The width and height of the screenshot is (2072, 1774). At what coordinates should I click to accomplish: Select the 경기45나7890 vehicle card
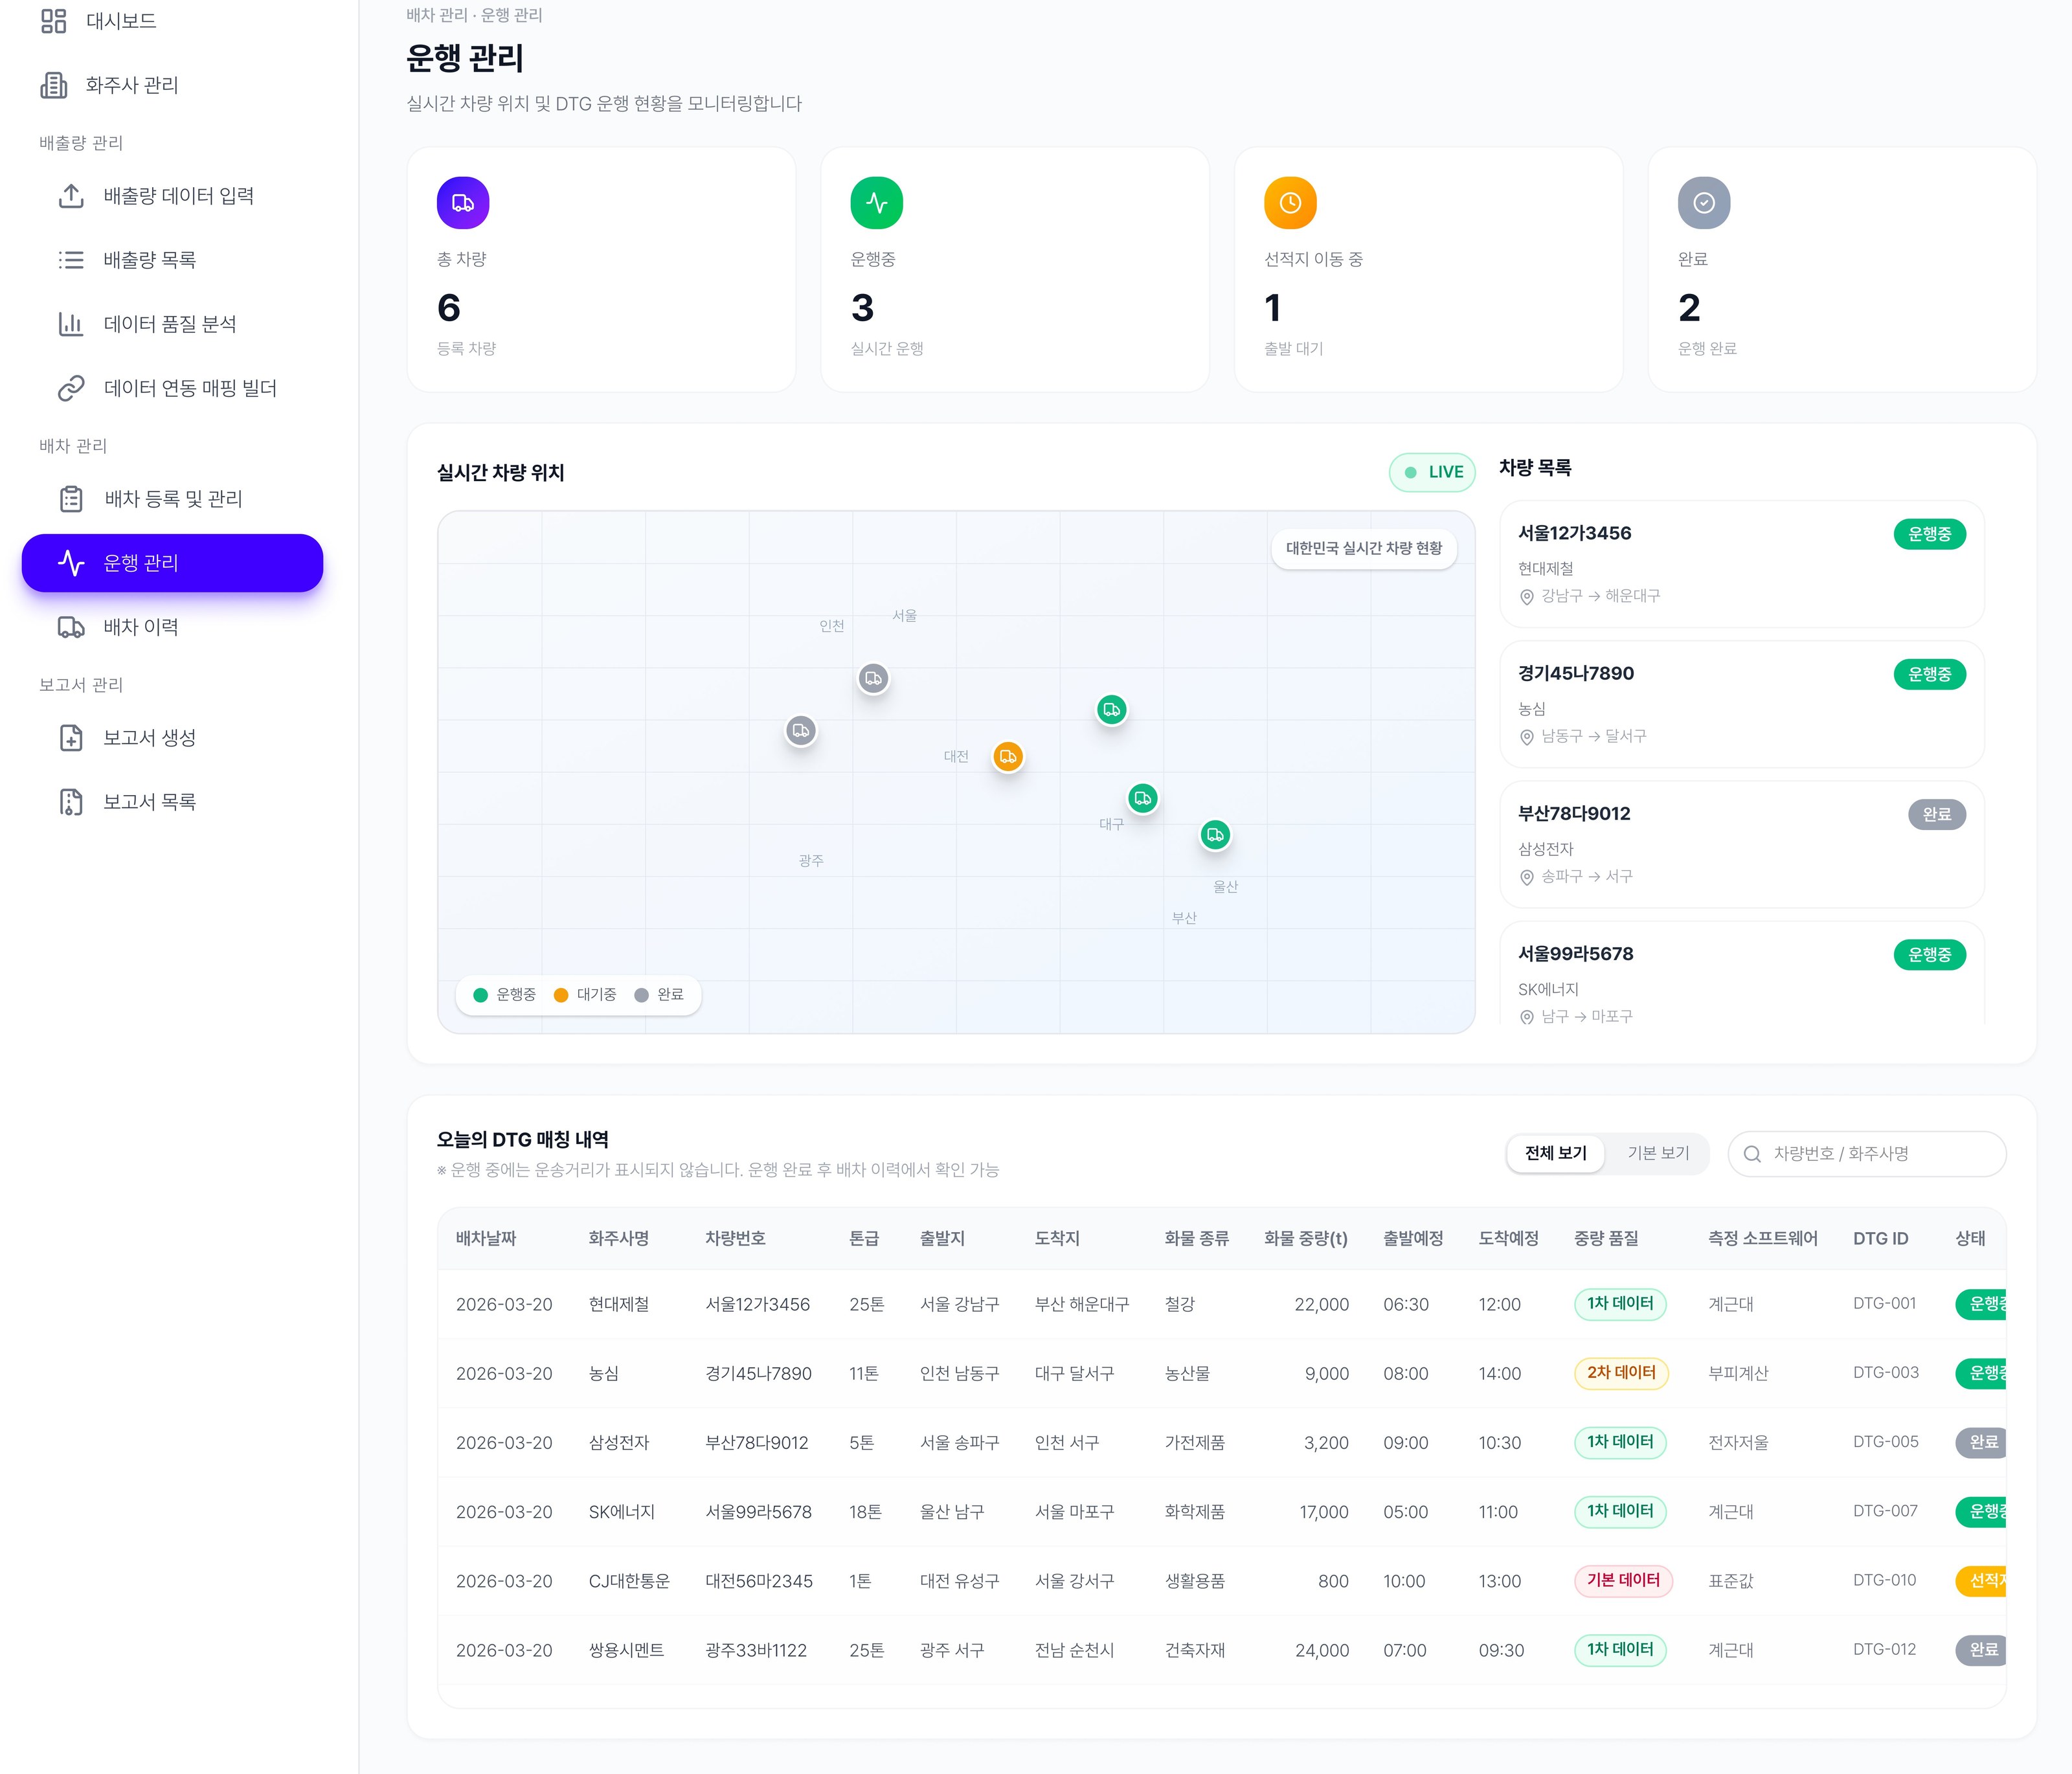[x=1742, y=704]
